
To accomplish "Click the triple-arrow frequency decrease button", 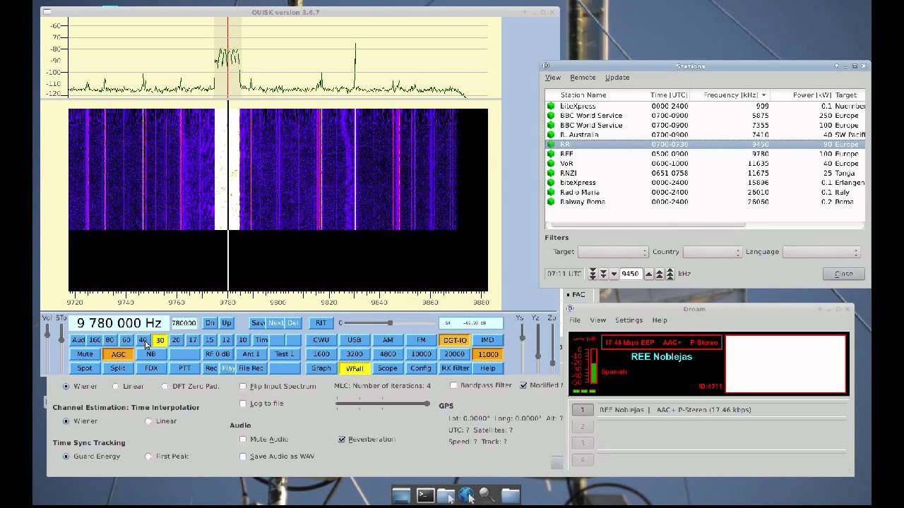I will tap(593, 274).
